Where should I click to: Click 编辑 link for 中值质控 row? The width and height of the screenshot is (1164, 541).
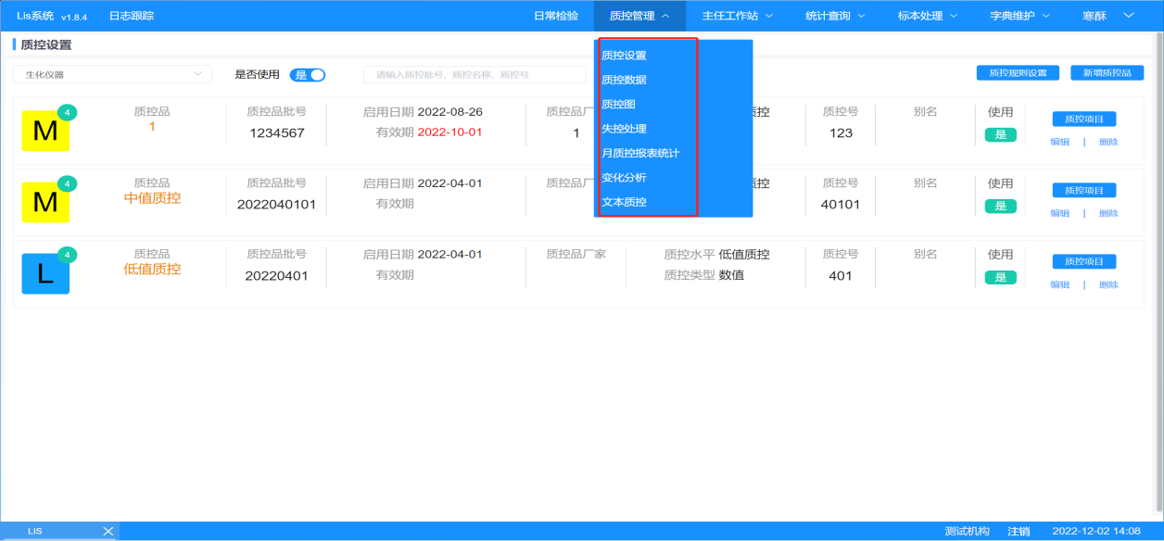click(1059, 213)
